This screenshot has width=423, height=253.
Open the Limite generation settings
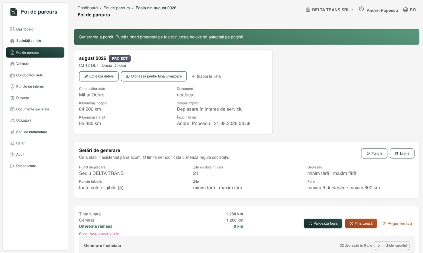402,153
